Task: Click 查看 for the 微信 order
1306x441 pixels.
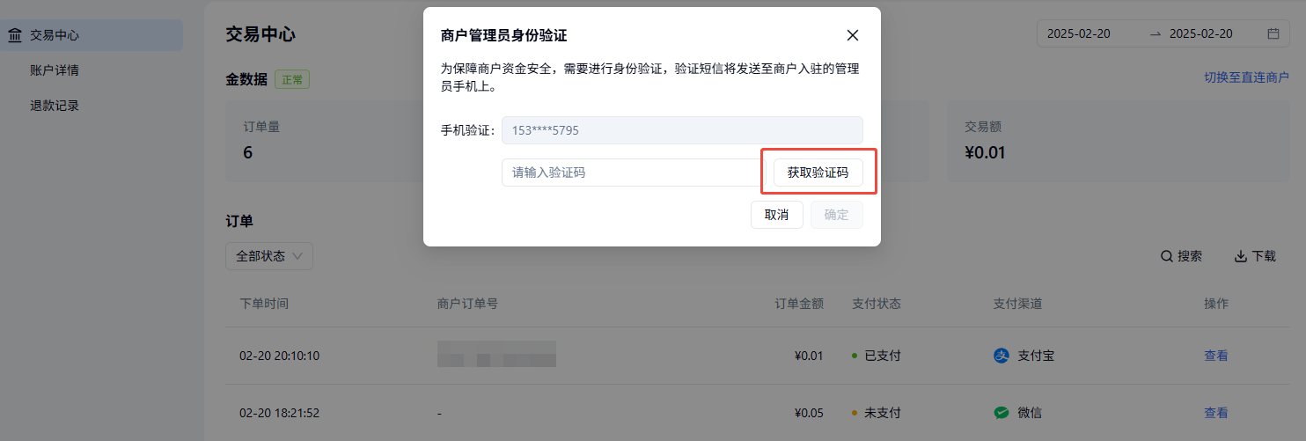Action: [1215, 413]
